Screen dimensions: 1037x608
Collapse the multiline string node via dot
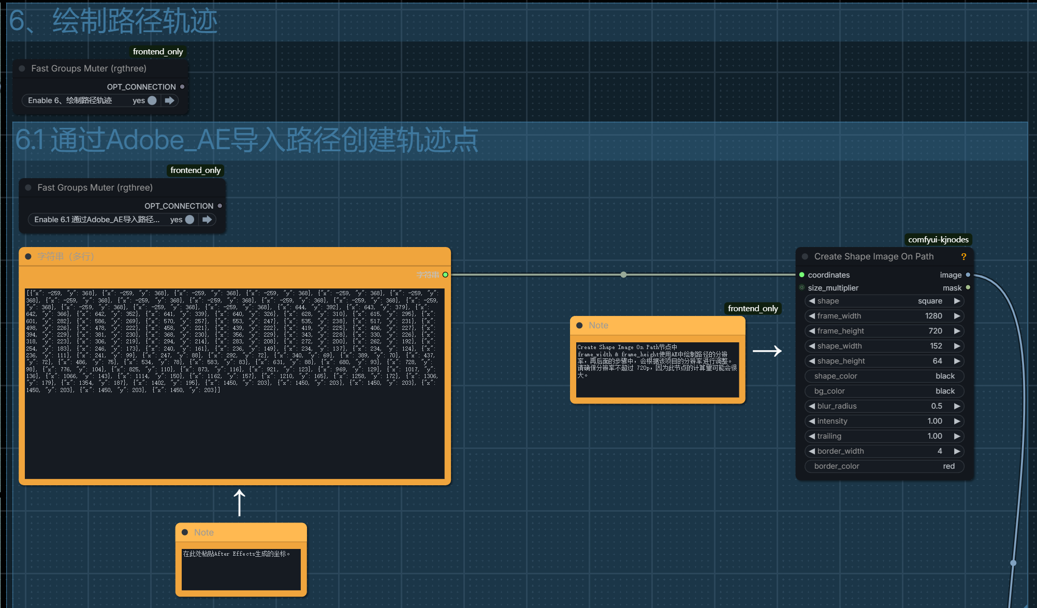[x=28, y=256]
